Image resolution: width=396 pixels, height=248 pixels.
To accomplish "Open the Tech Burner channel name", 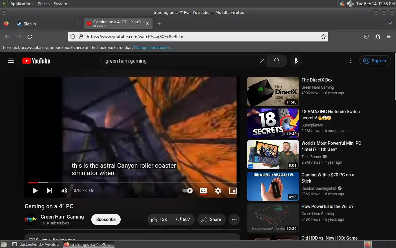I will [312, 157].
